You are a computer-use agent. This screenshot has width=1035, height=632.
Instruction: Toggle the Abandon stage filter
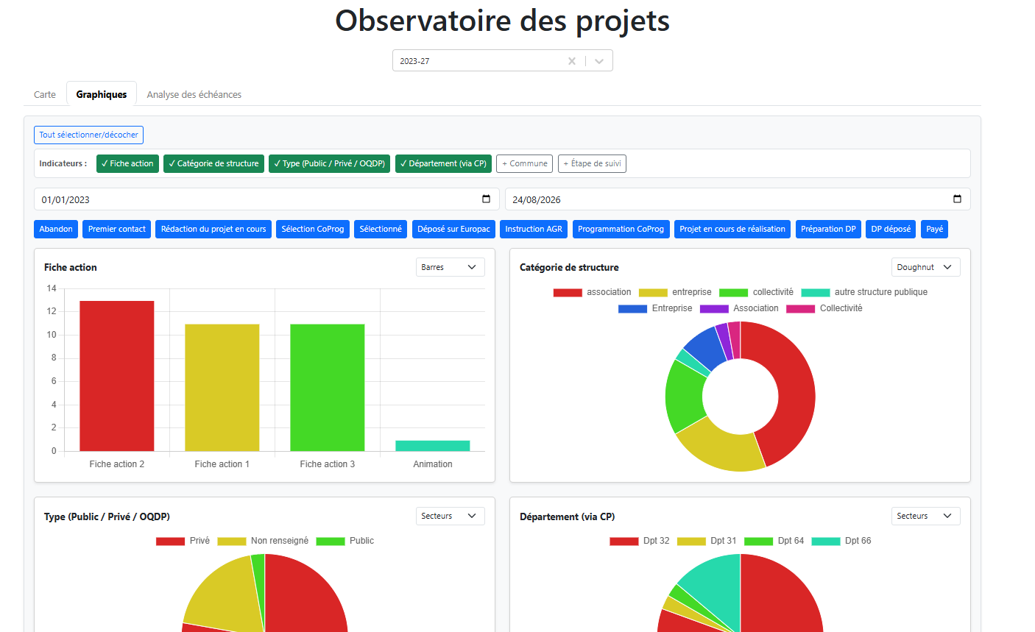[56, 229]
